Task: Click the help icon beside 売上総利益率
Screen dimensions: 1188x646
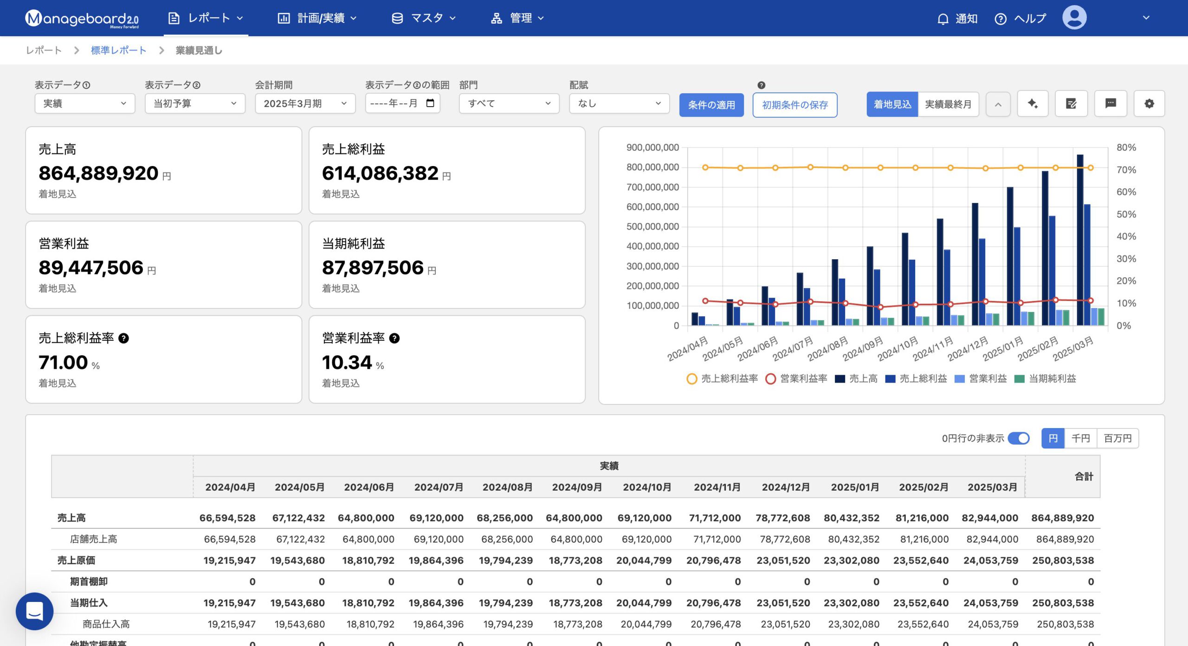Action: (123, 338)
